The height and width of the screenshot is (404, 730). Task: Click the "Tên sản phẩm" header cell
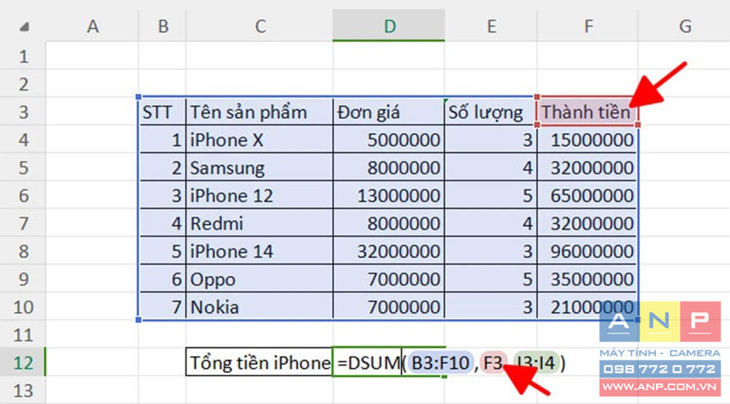[259, 112]
